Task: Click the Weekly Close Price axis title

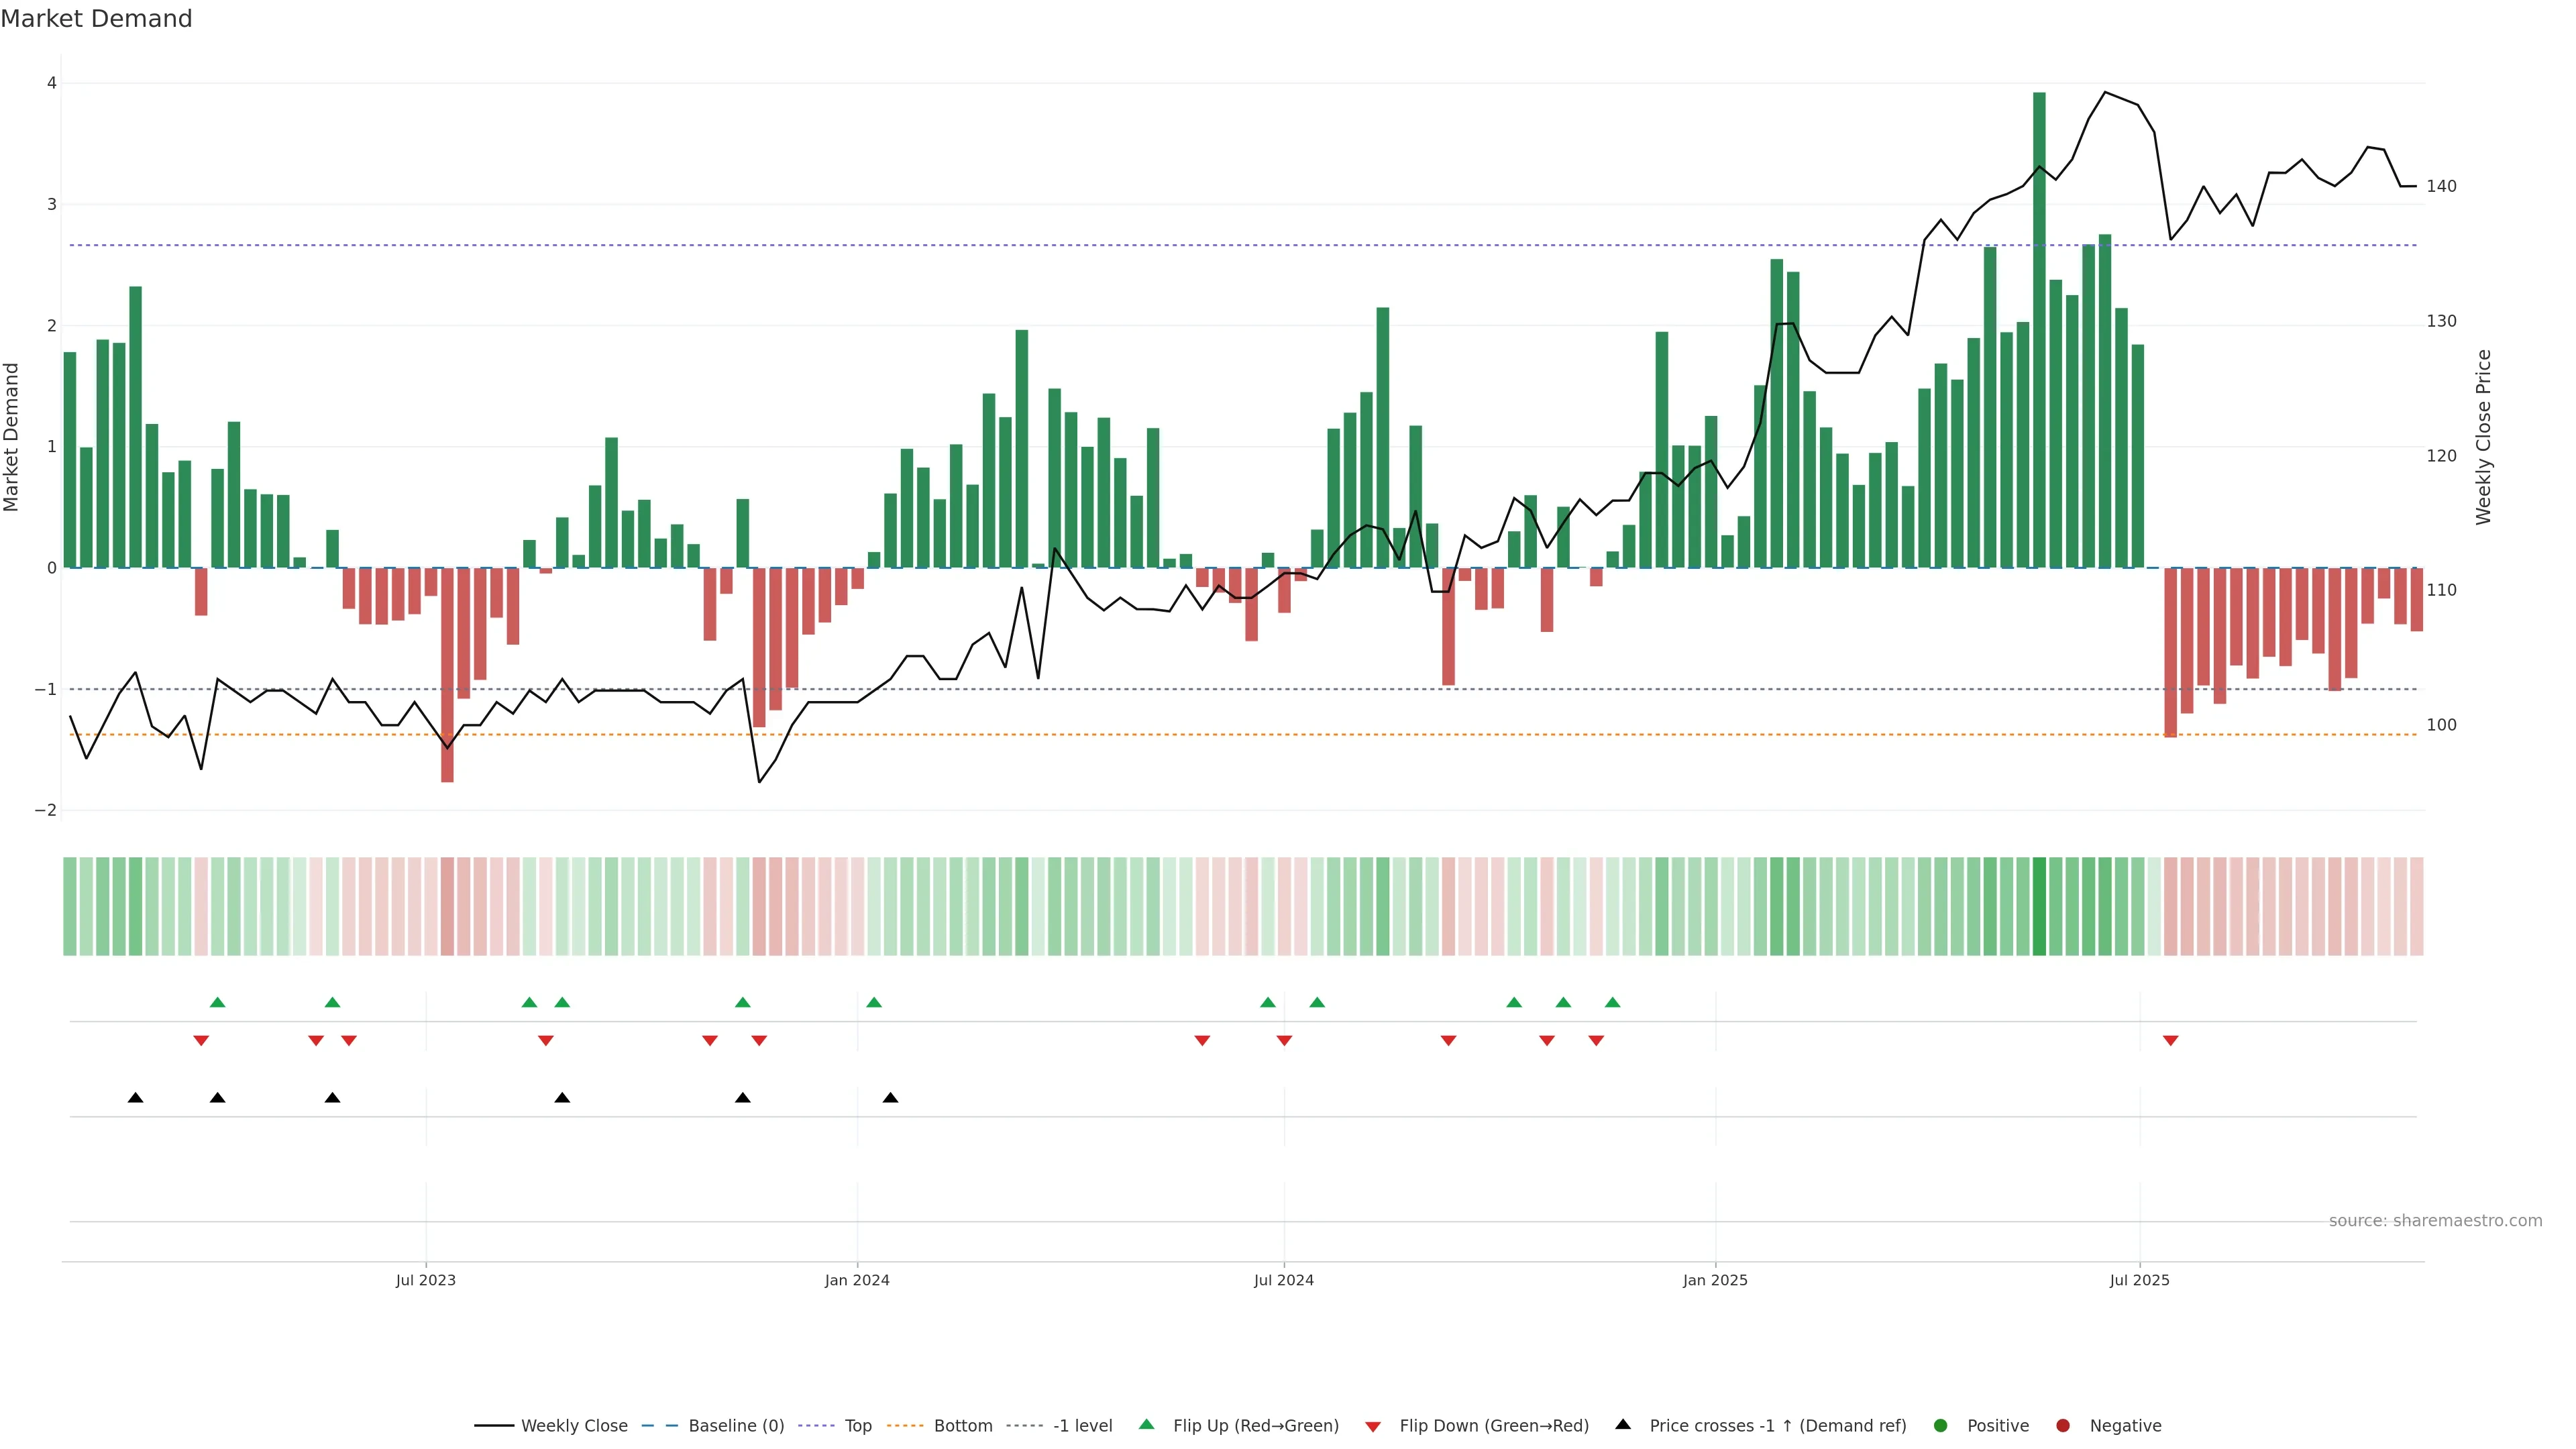Action: 2484,437
